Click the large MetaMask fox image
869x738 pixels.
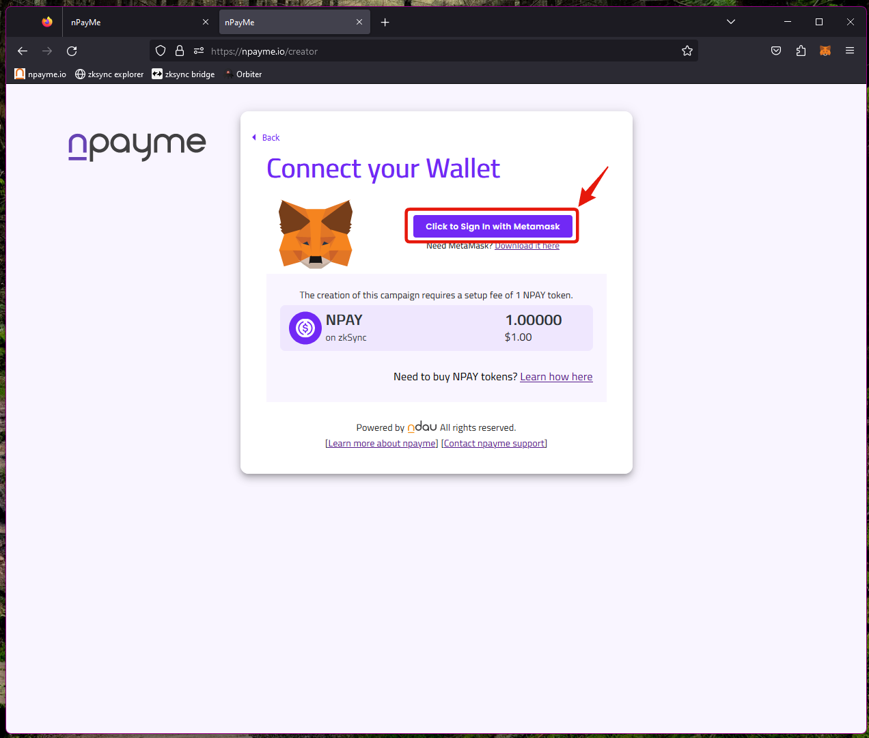click(316, 234)
